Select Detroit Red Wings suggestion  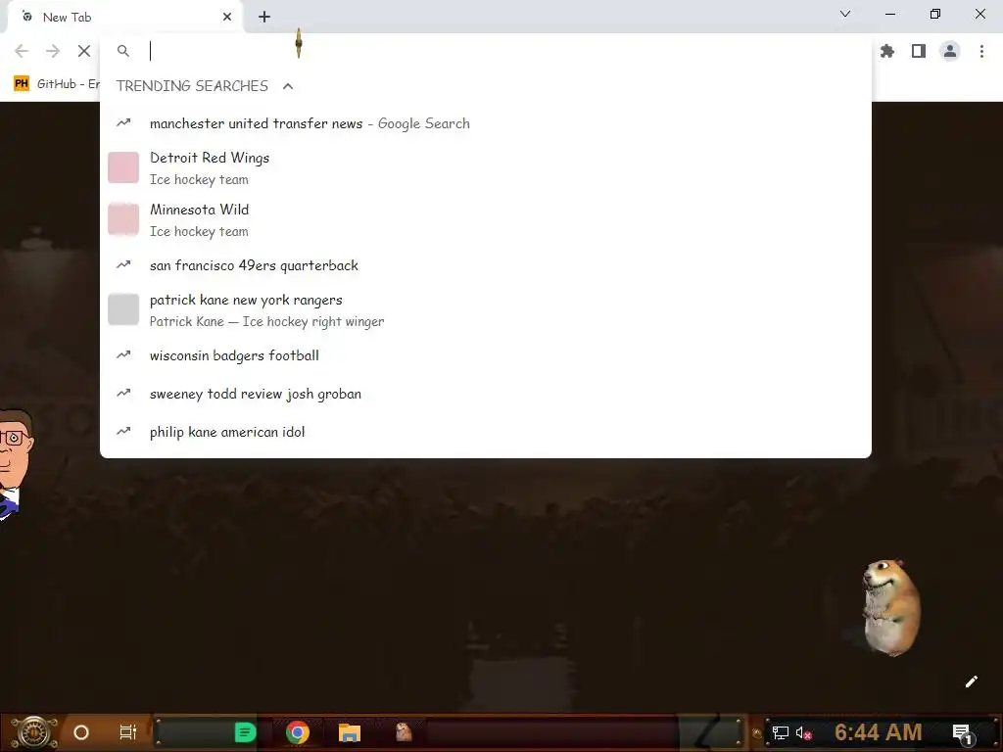click(486, 168)
